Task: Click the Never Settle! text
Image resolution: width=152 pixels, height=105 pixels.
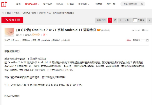Action: pyautogui.click(x=12, y=96)
